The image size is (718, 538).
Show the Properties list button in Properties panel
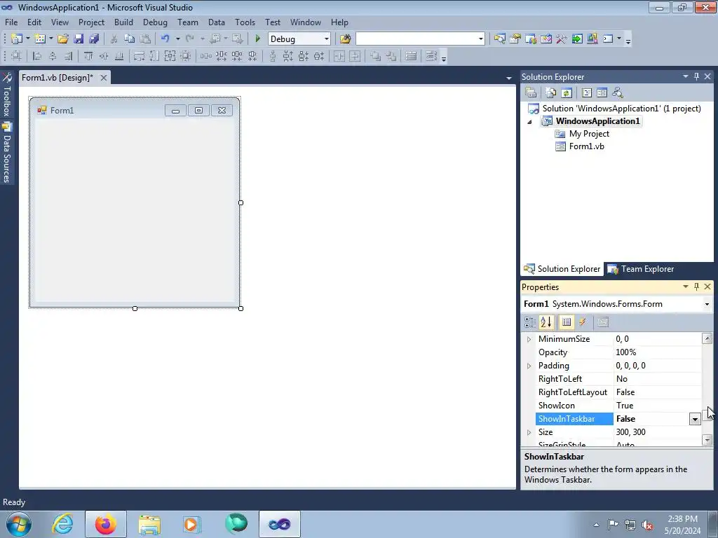tap(567, 322)
